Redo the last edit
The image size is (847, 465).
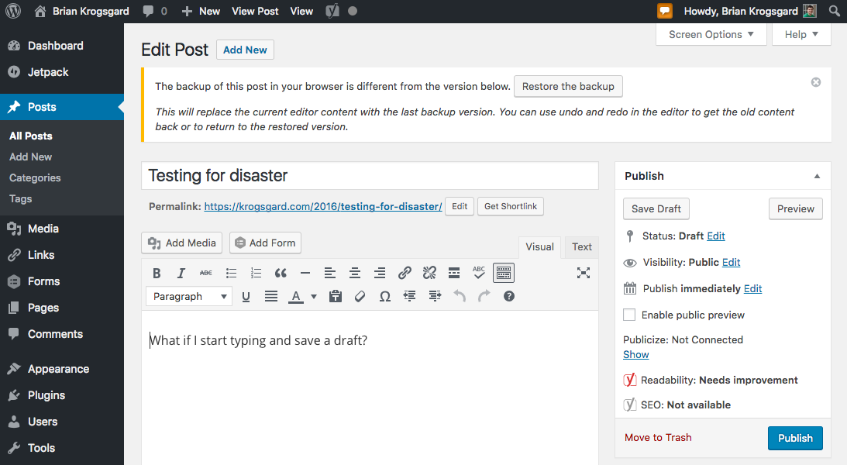coord(484,297)
